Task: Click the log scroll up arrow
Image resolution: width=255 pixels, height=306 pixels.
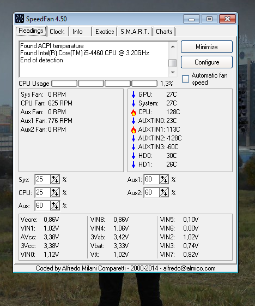Action: point(173,46)
